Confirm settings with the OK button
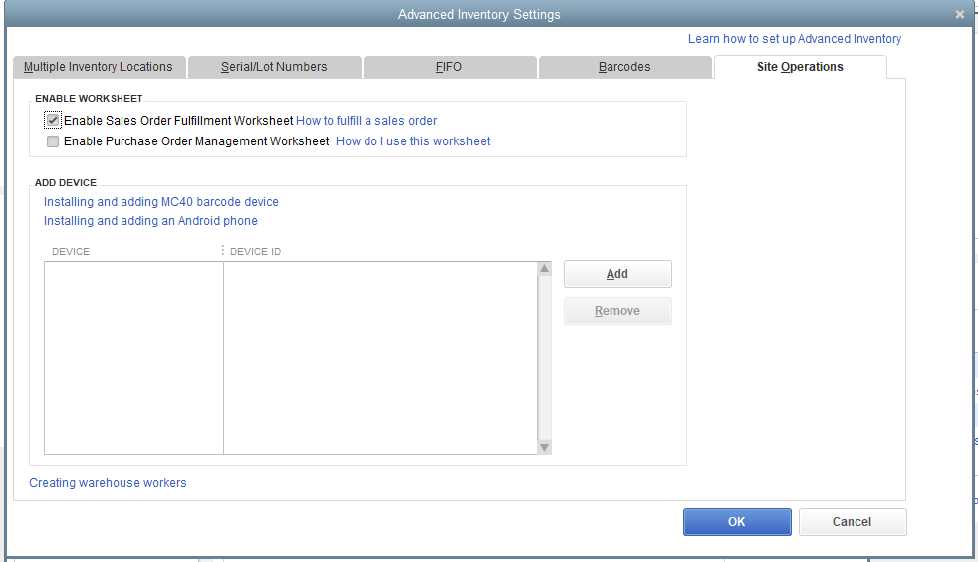Image resolution: width=978 pixels, height=562 pixels. (x=737, y=522)
